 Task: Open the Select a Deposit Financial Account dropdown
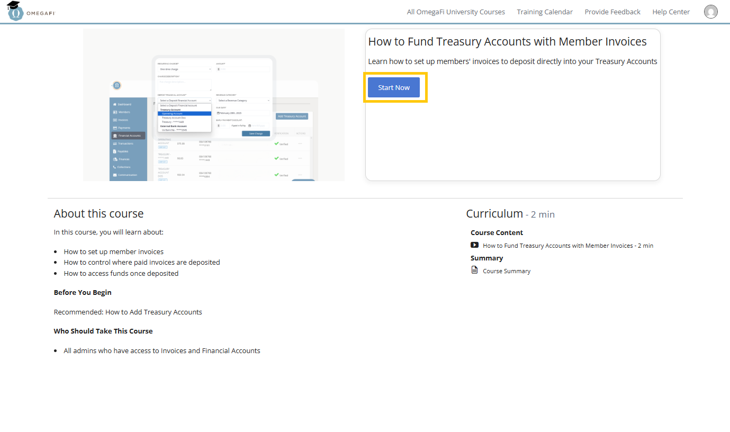185,101
